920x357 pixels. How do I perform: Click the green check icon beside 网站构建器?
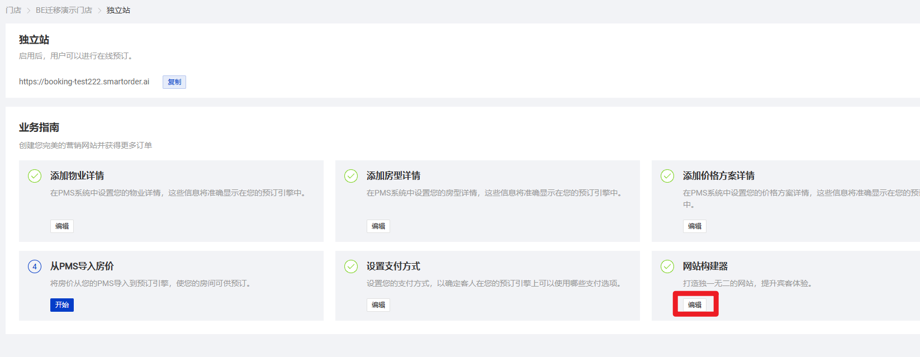[x=667, y=266]
